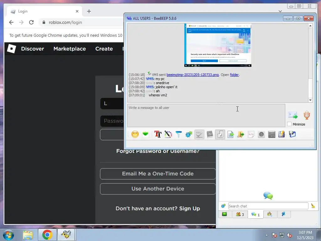Toggle the word completion dictionary icon
This screenshot has height=241, width=321.
(x=210, y=134)
